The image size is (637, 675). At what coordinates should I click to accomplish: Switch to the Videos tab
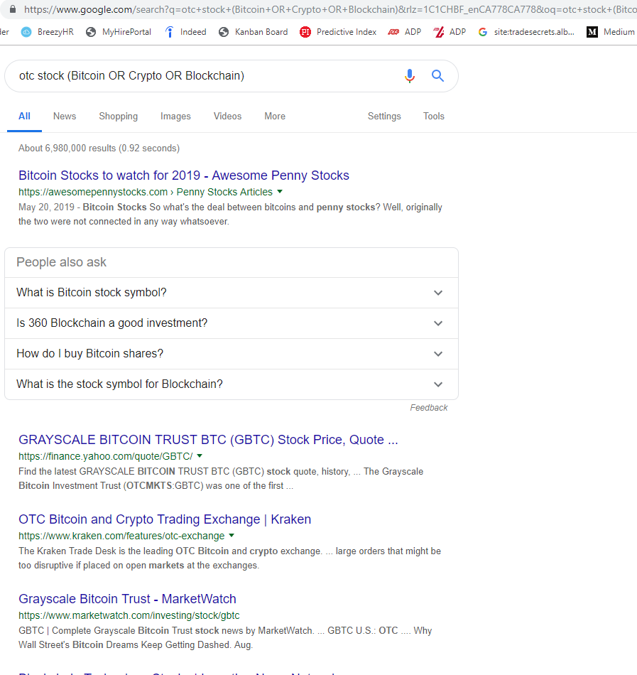pos(227,117)
